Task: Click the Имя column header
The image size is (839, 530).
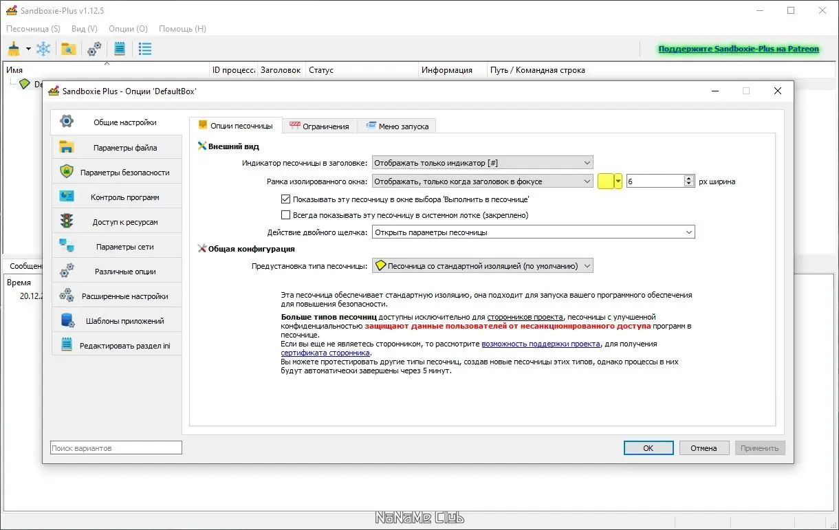Action: [106, 70]
